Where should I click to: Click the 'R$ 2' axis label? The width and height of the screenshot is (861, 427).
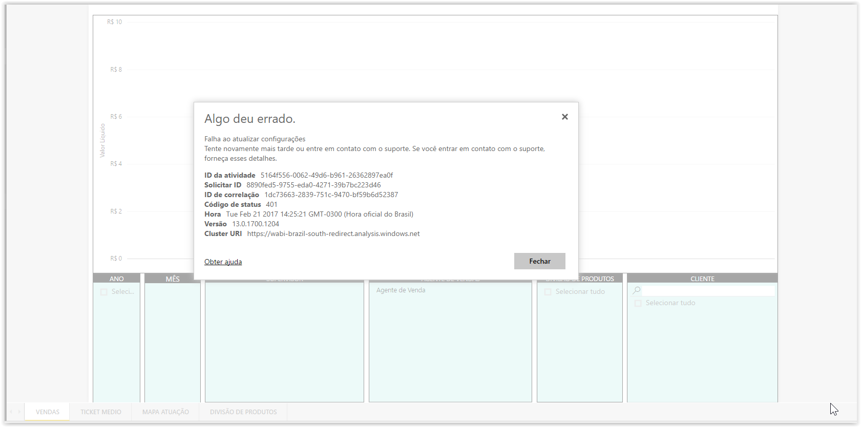(116, 211)
